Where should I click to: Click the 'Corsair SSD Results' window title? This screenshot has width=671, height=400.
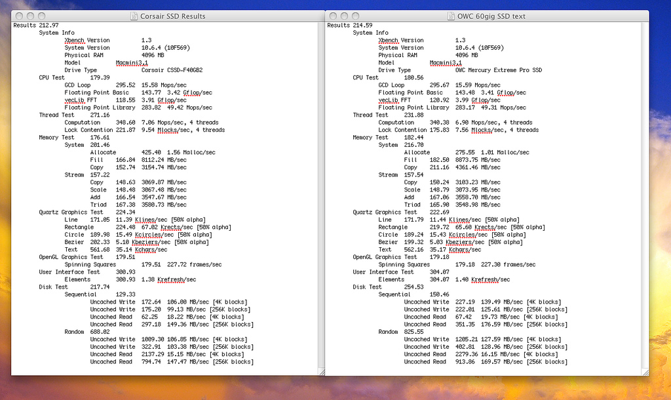click(x=173, y=16)
